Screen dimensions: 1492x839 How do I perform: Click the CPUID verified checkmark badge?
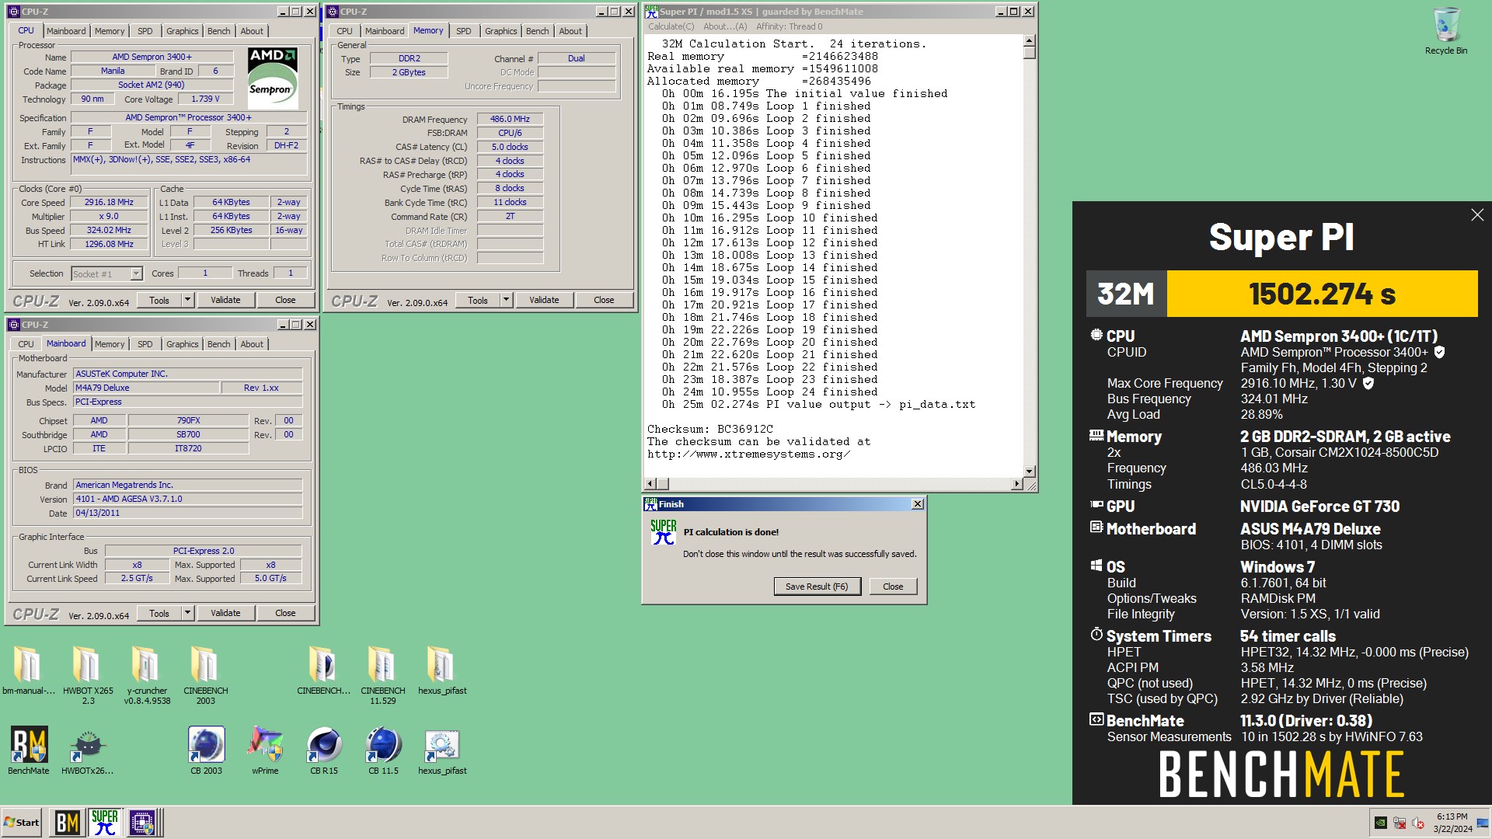click(x=1439, y=352)
